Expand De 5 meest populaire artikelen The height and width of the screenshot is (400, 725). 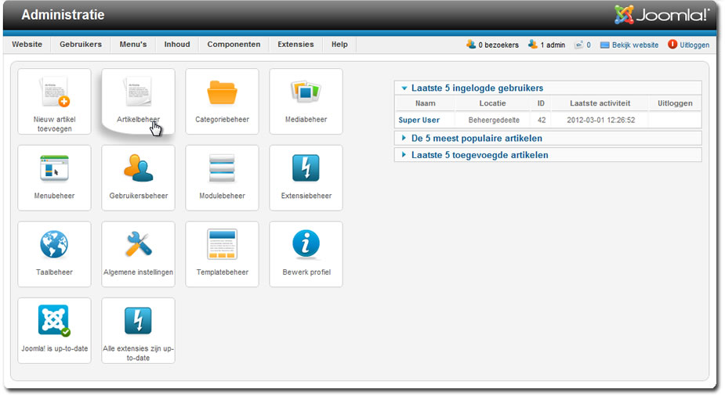pos(548,138)
